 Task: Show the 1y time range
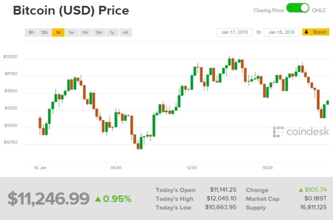(112, 33)
